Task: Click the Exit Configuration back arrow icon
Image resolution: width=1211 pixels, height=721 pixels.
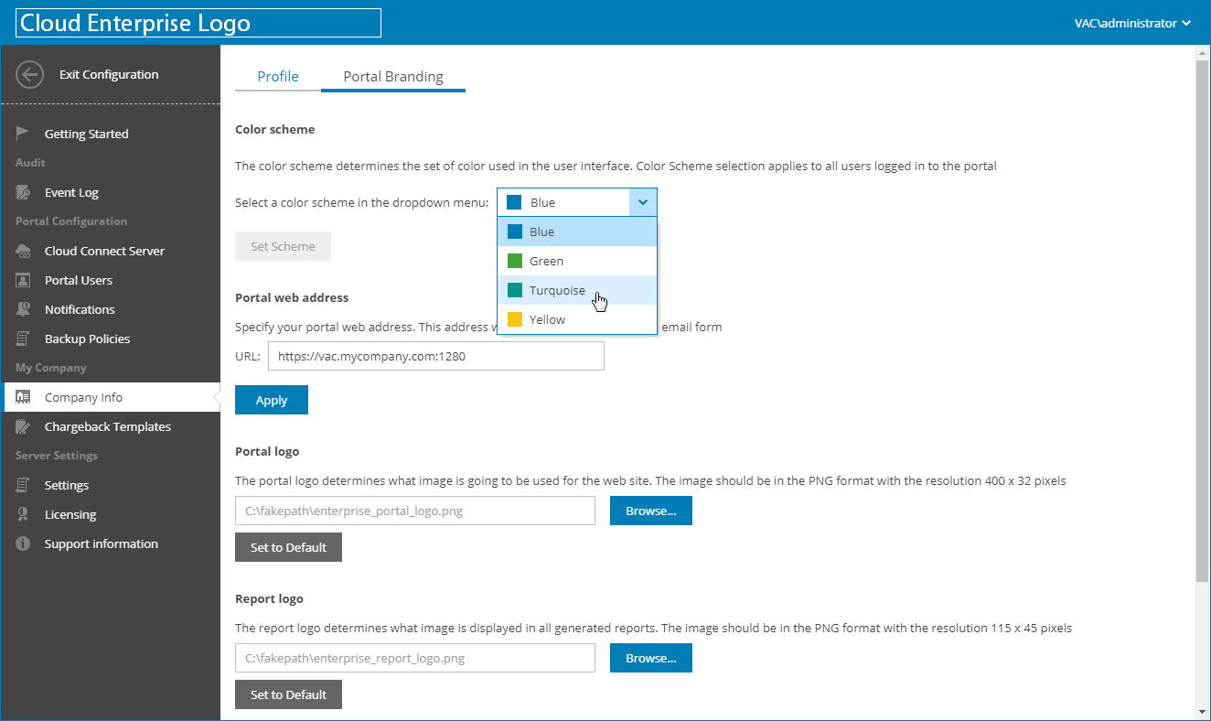Action: coord(30,75)
